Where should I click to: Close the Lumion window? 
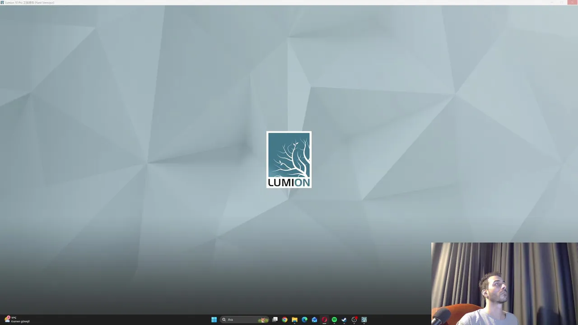573,2
